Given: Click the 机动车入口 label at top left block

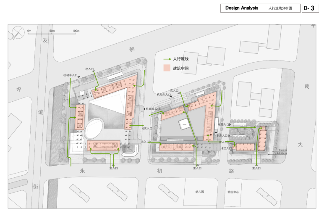Looking at the screenshot, I should coord(71,75).
